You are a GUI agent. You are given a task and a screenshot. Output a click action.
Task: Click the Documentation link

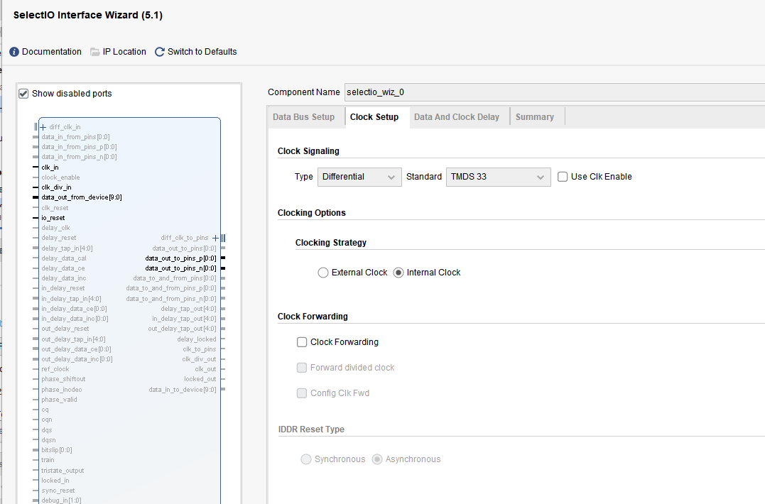pos(52,52)
